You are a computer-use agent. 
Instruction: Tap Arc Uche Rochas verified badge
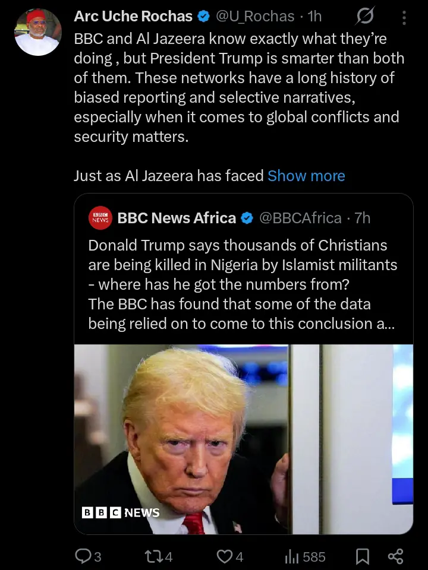tap(203, 17)
